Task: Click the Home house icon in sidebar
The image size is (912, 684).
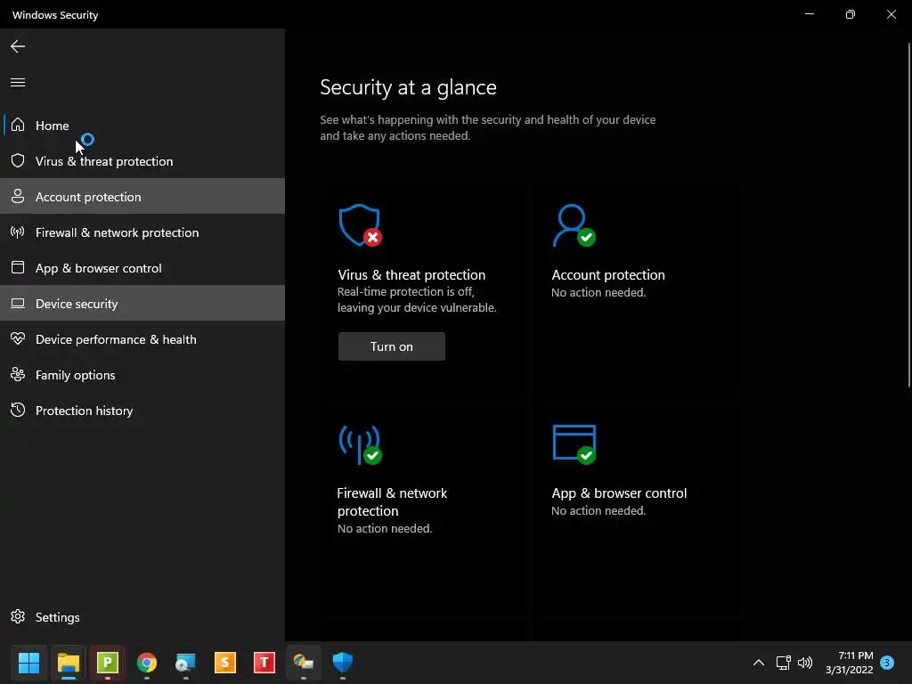Action: click(18, 125)
